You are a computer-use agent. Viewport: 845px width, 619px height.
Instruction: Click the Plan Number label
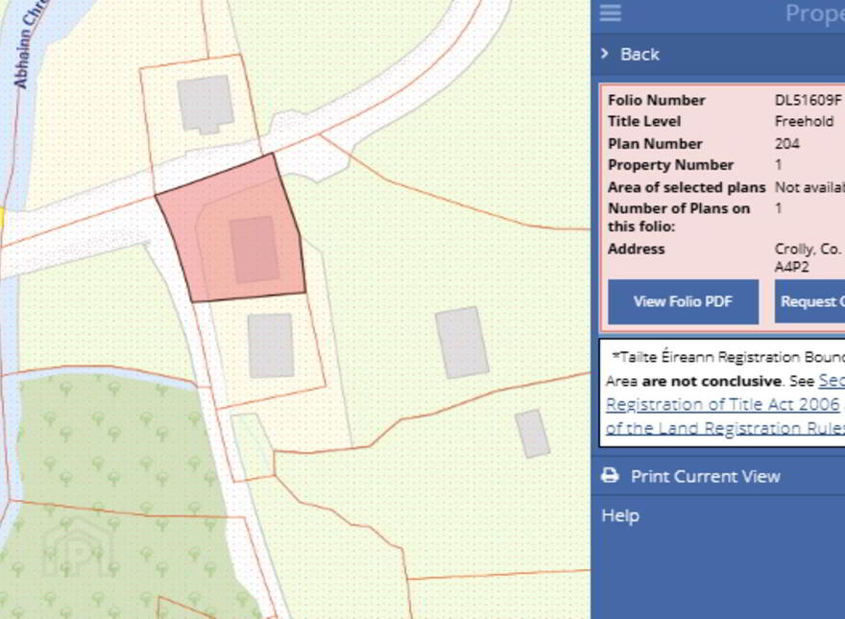[655, 144]
